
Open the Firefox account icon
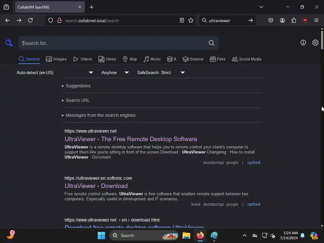coord(282,20)
